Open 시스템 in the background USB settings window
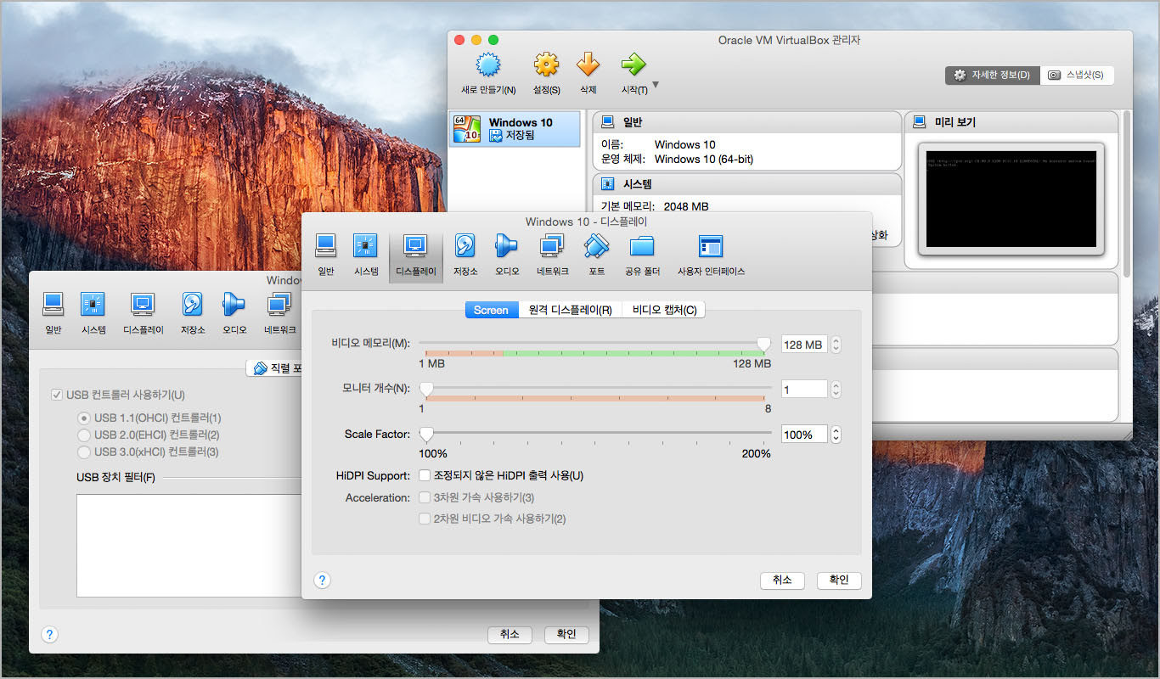This screenshot has height=679, width=1160. pyautogui.click(x=93, y=313)
